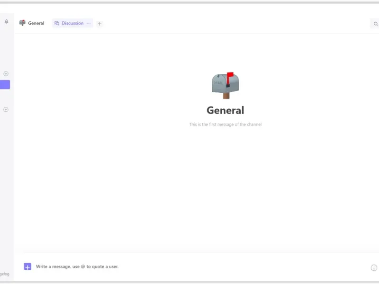Open the Discussion tab's three-dot menu
This screenshot has width=379, height=284.
coord(89,23)
